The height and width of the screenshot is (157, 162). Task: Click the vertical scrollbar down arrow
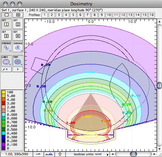(x=159, y=149)
